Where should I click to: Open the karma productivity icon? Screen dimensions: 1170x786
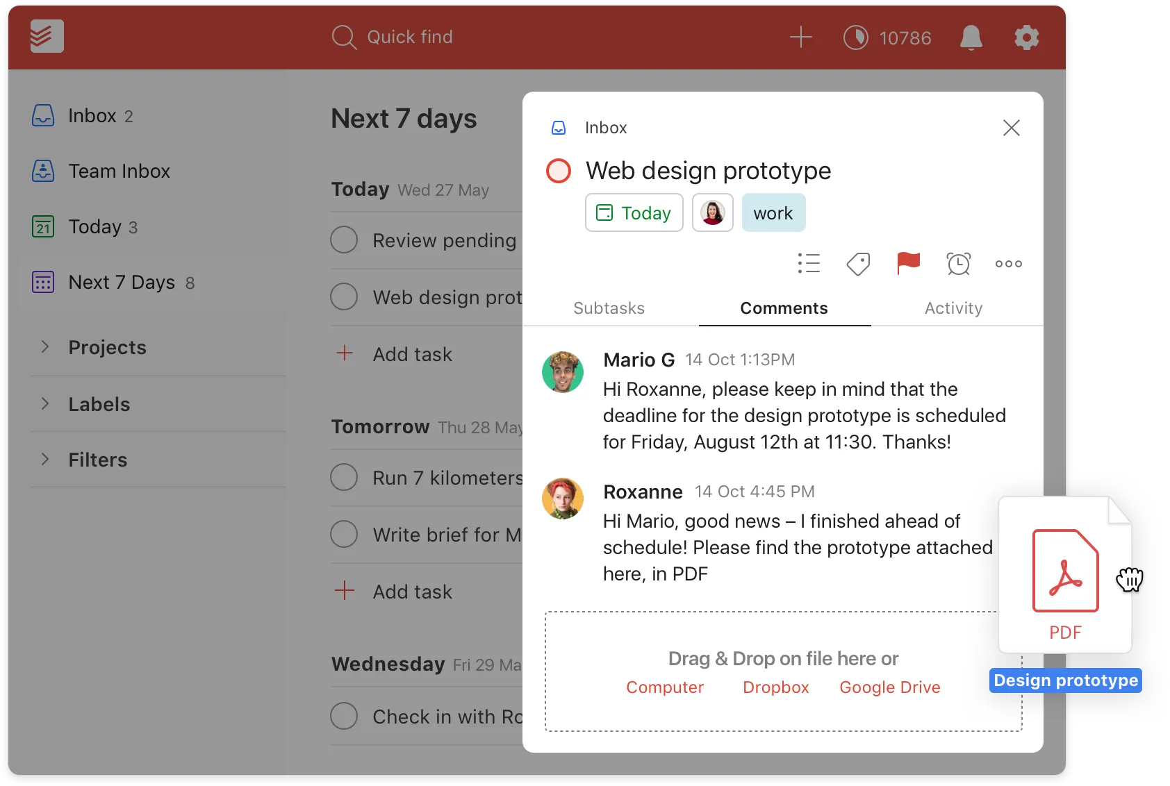click(855, 37)
